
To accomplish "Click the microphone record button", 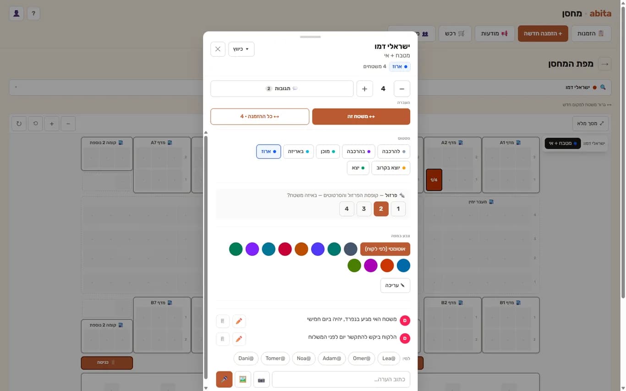I will click(224, 379).
